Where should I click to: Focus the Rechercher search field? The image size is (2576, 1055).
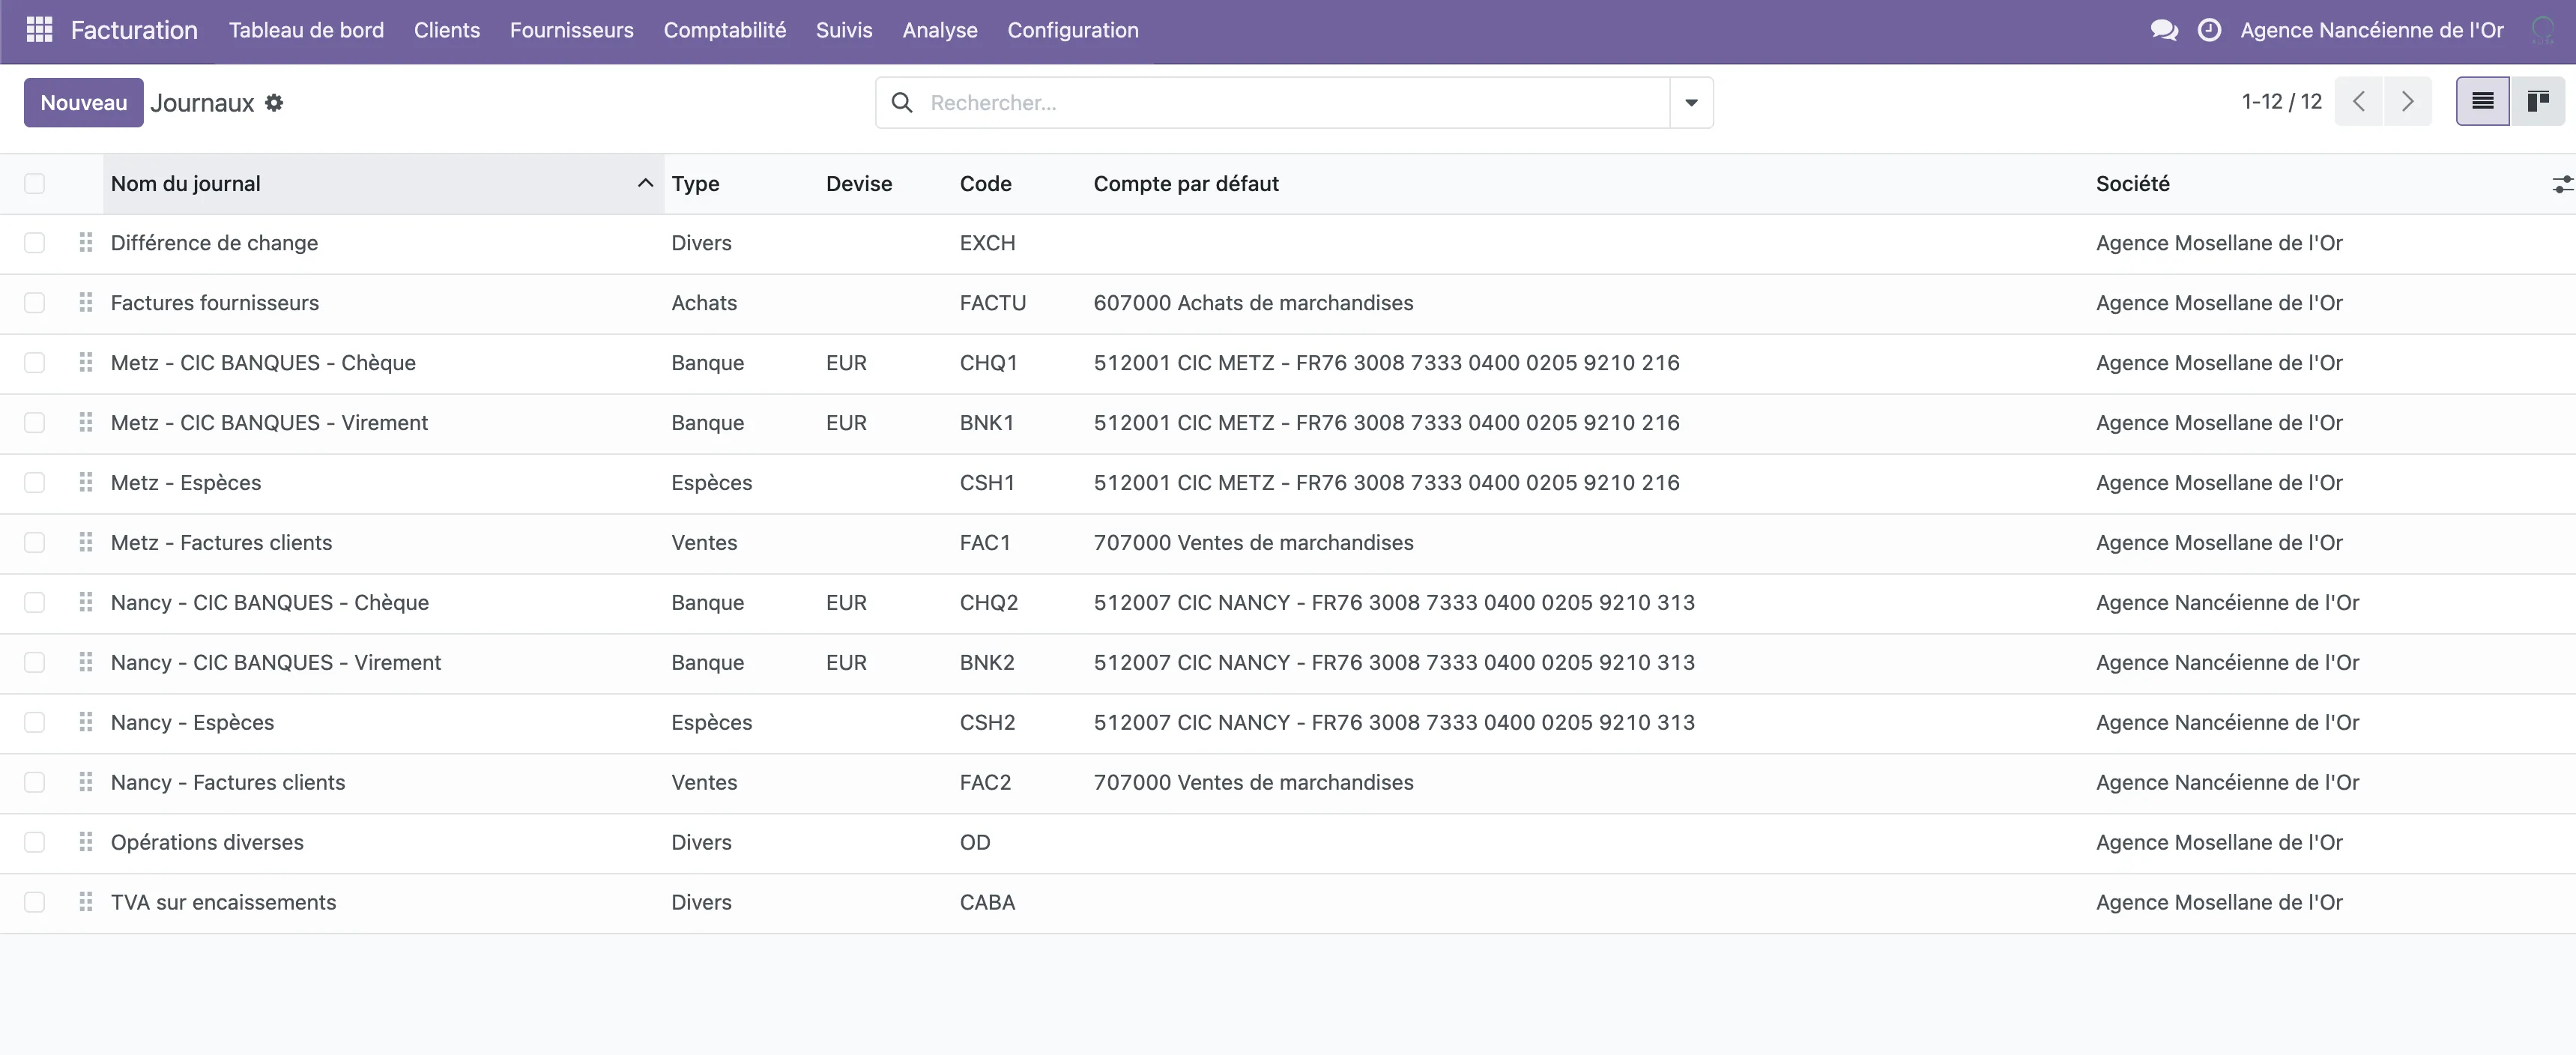(1295, 102)
